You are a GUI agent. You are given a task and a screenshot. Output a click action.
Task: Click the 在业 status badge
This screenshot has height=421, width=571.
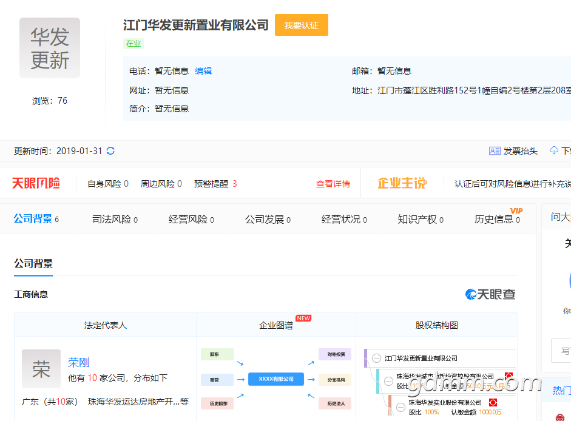point(133,44)
